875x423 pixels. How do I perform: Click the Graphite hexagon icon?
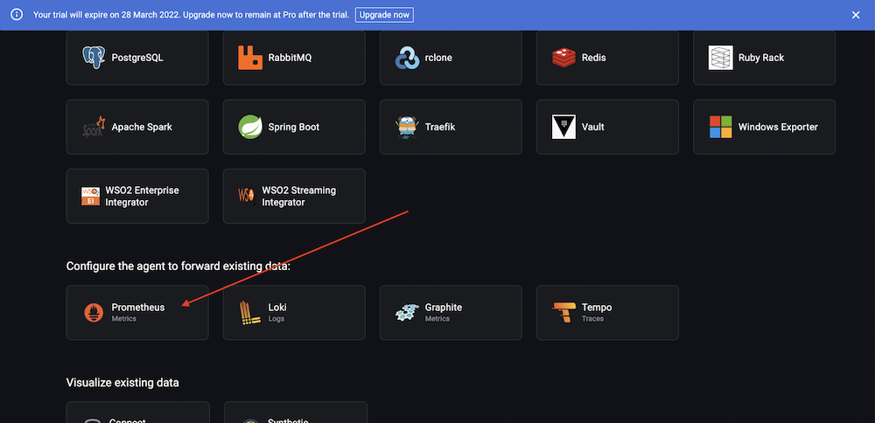[407, 313]
